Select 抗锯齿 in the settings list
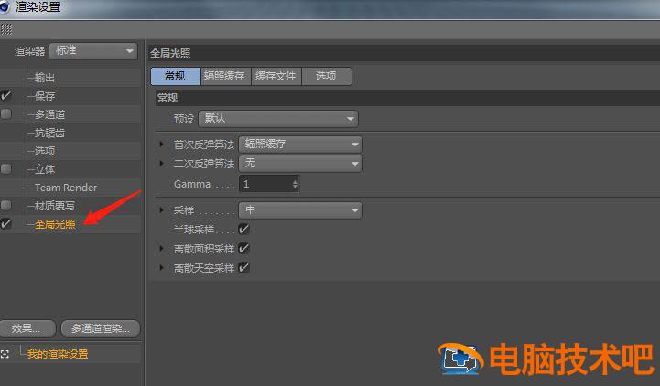 tap(49, 133)
